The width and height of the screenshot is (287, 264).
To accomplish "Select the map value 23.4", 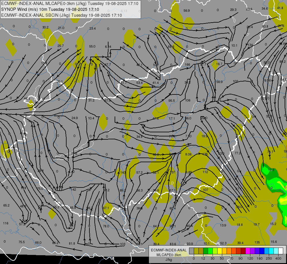I will point(92,28).
